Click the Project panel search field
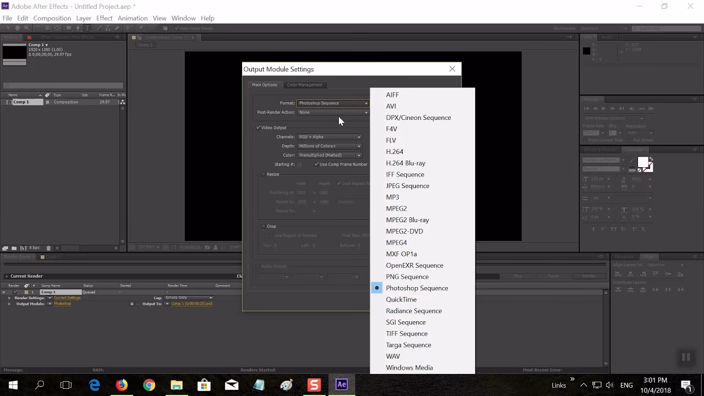This screenshot has width=704, height=396. [63, 85]
